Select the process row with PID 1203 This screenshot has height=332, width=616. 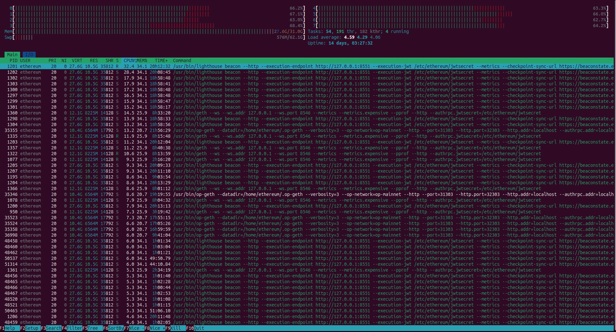(x=308, y=141)
